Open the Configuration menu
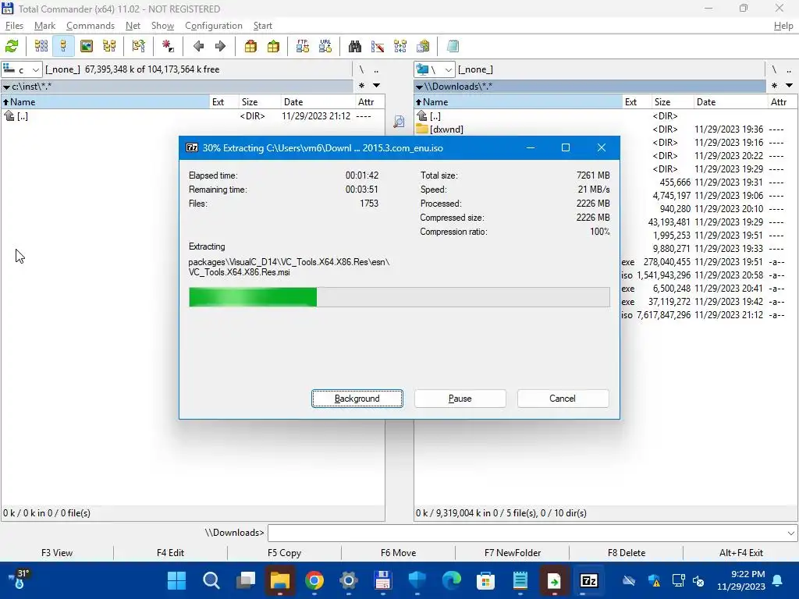Viewport: 799px width, 599px height. pos(214,26)
